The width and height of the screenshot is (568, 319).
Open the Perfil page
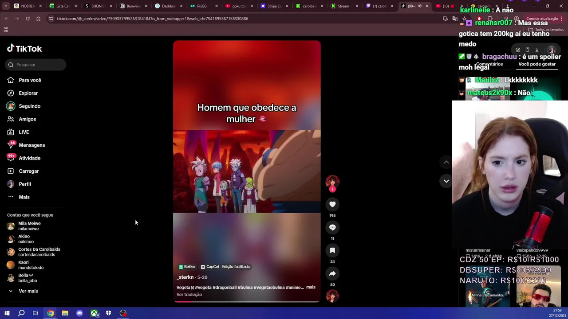25,184
